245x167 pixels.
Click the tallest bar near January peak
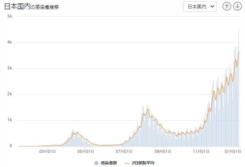point(239,87)
